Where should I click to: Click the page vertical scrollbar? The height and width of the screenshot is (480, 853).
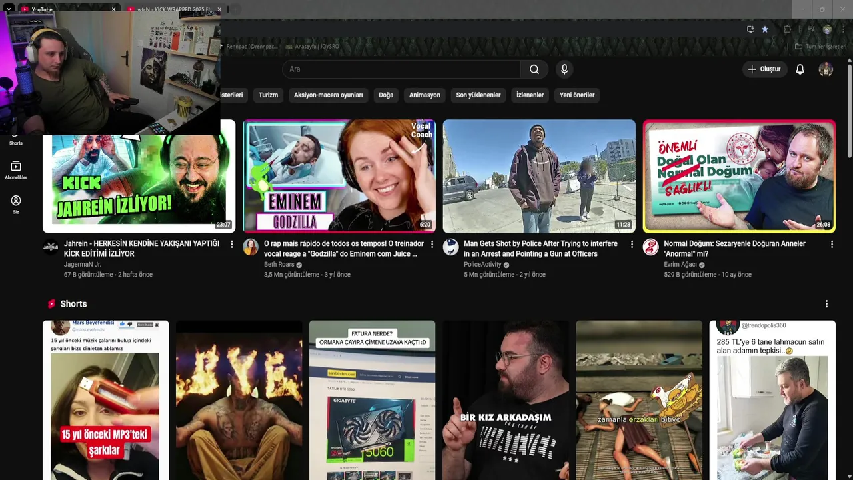tap(848, 110)
